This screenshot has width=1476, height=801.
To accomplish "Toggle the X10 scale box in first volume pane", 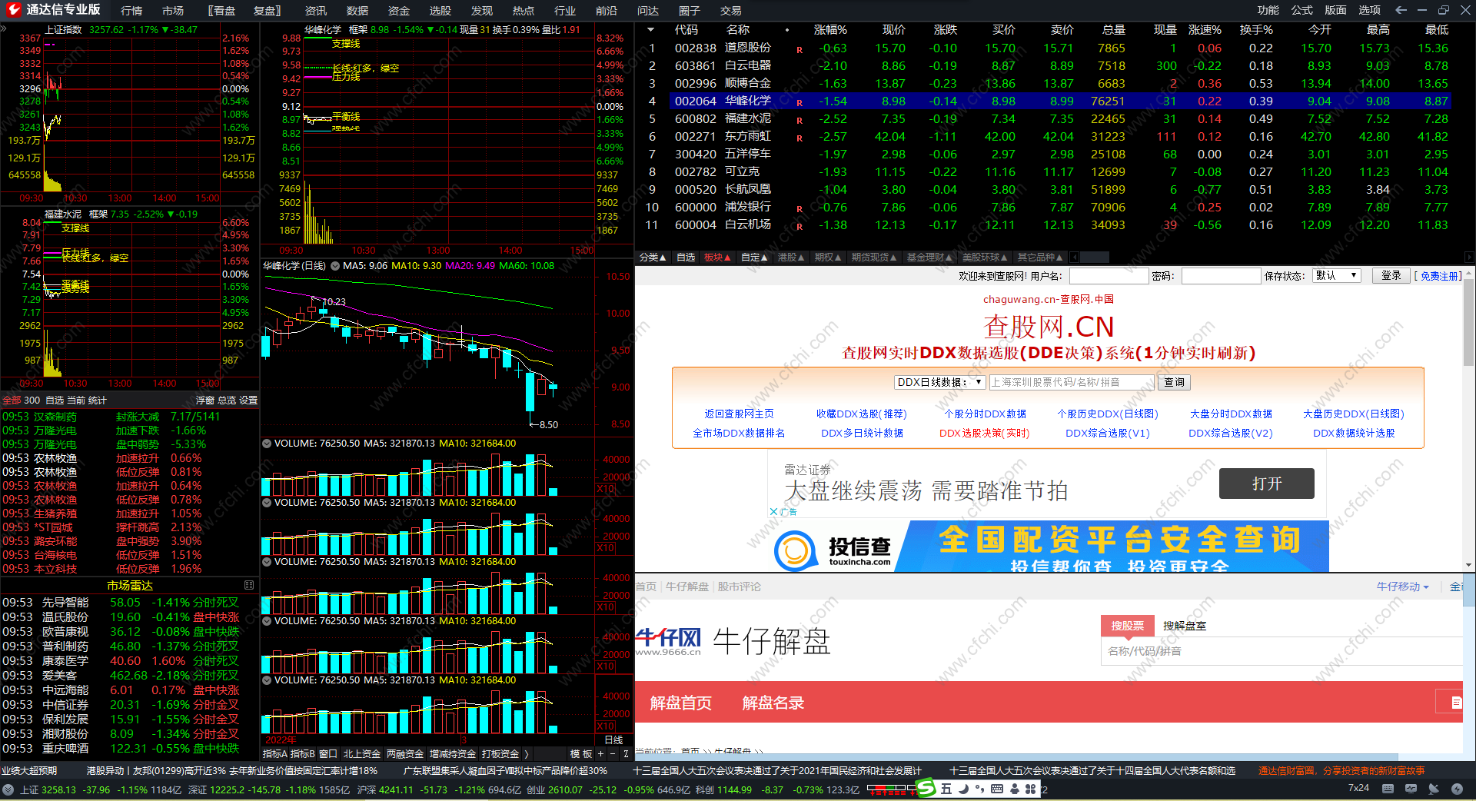I will 606,489.
